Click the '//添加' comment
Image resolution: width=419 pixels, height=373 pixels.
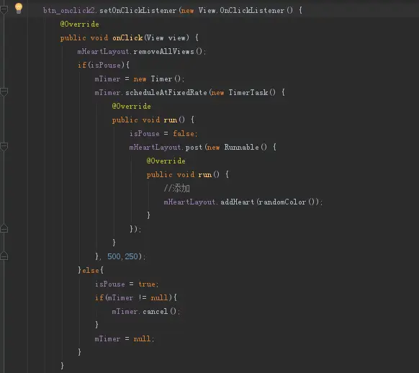click(x=177, y=189)
